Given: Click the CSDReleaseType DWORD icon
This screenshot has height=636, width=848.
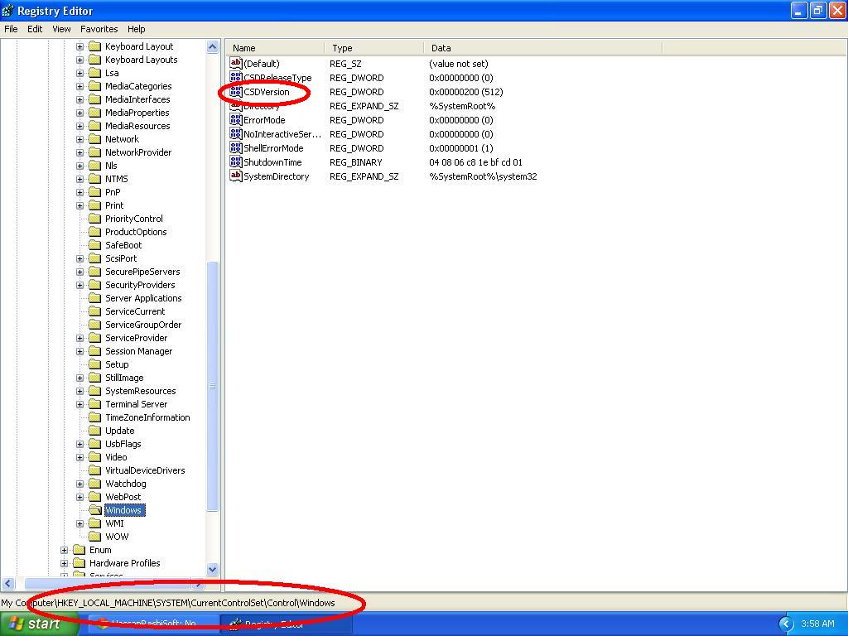Looking at the screenshot, I should 236,77.
